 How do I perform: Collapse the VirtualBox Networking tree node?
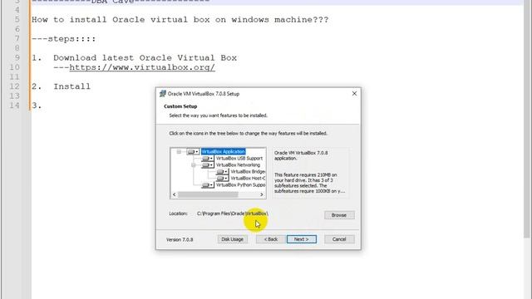(x=194, y=165)
